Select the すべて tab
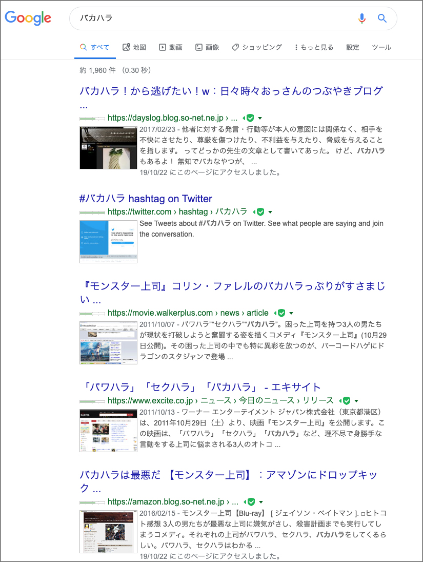This screenshot has height=562, width=423. pos(95,47)
